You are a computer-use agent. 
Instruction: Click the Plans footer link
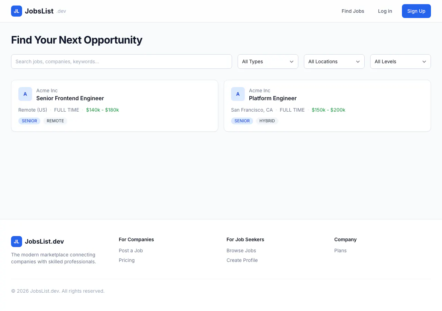pos(340,251)
